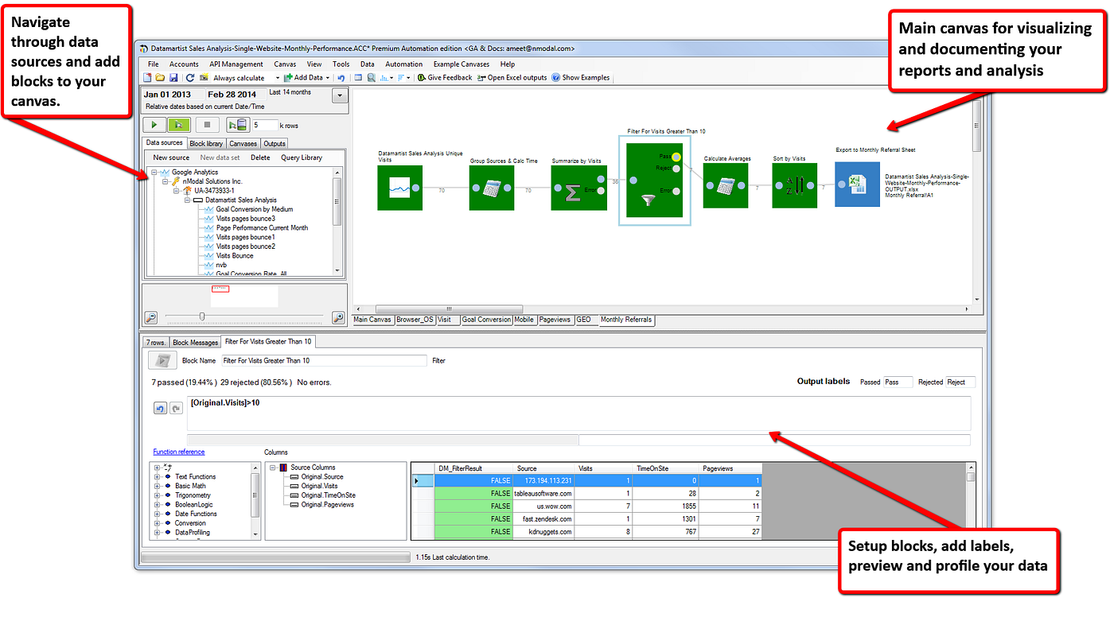
Task: Switch to Canvases tab
Action: pos(243,143)
